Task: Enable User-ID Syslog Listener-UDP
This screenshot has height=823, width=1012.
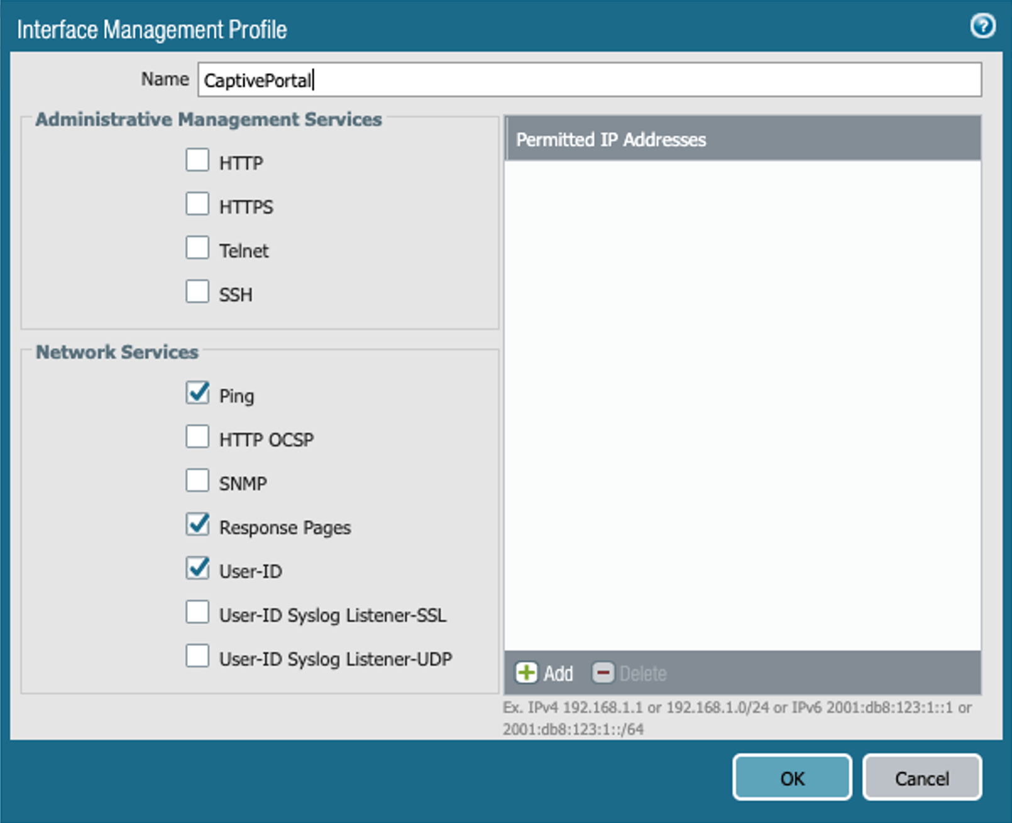Action: coord(197,656)
